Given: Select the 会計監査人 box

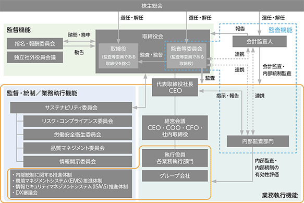Looking at the screenshot, I should pyautogui.click(x=259, y=42).
